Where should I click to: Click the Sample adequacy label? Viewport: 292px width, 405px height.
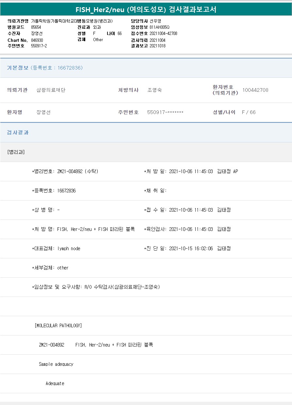point(56,364)
